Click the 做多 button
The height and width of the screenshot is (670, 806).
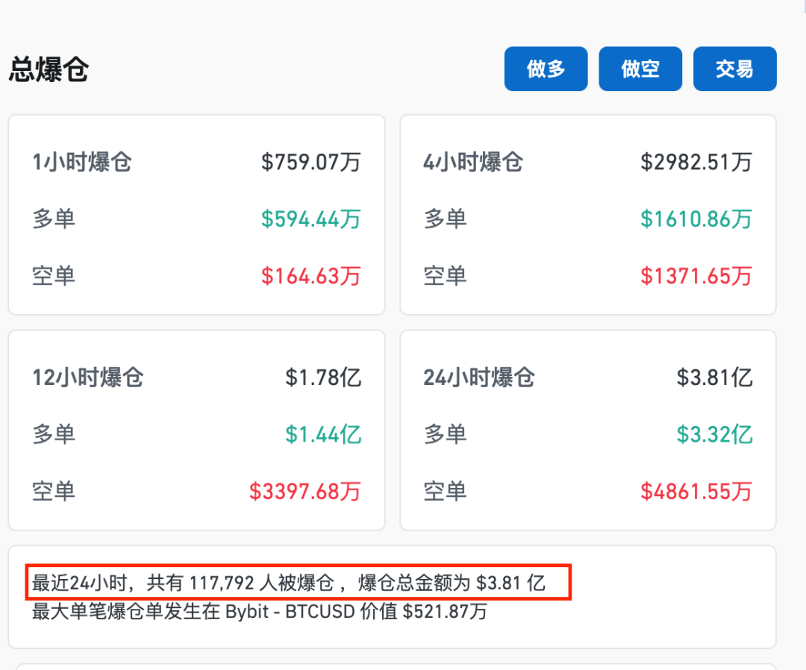pyautogui.click(x=546, y=69)
